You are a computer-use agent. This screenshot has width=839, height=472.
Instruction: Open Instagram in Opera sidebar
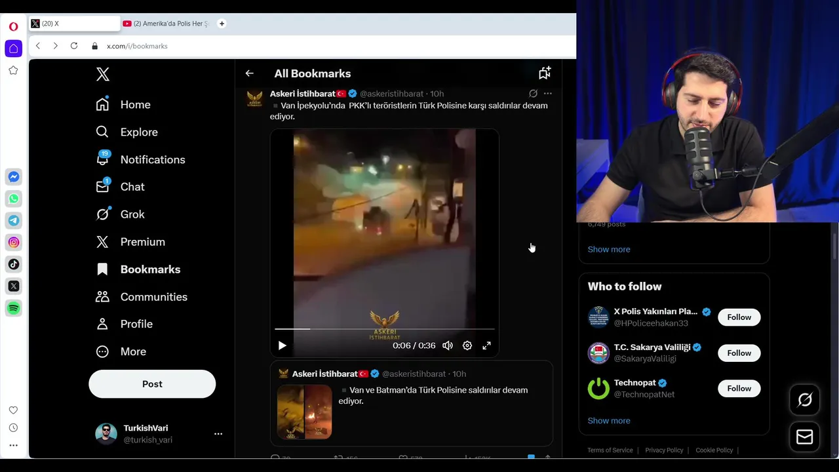point(14,243)
